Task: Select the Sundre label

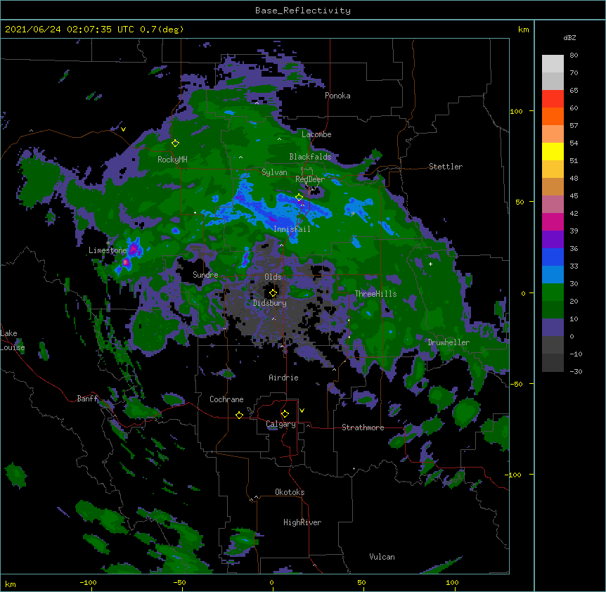Action: coord(205,275)
